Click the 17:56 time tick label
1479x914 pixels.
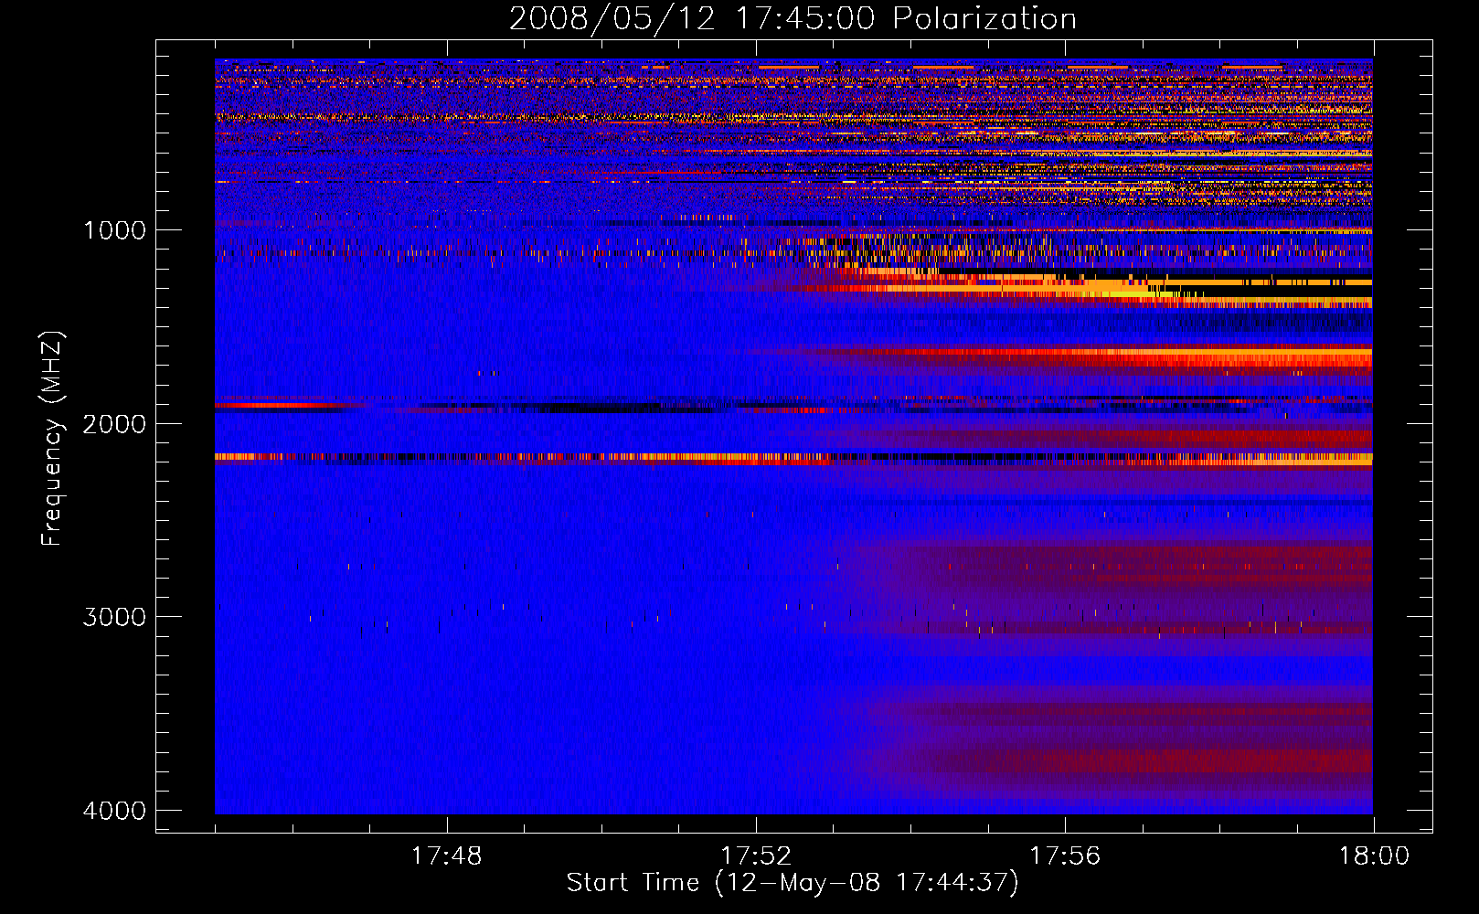click(x=1065, y=856)
